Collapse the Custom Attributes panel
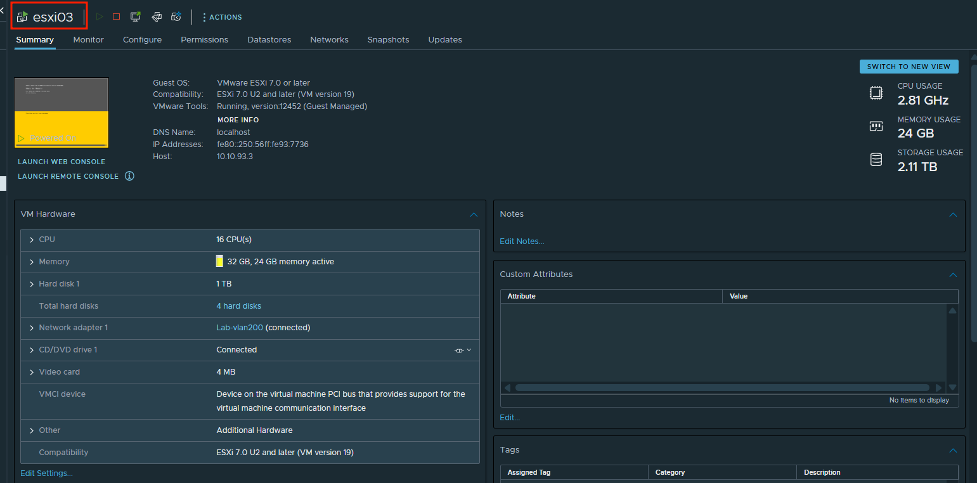This screenshot has width=977, height=483. tap(953, 275)
